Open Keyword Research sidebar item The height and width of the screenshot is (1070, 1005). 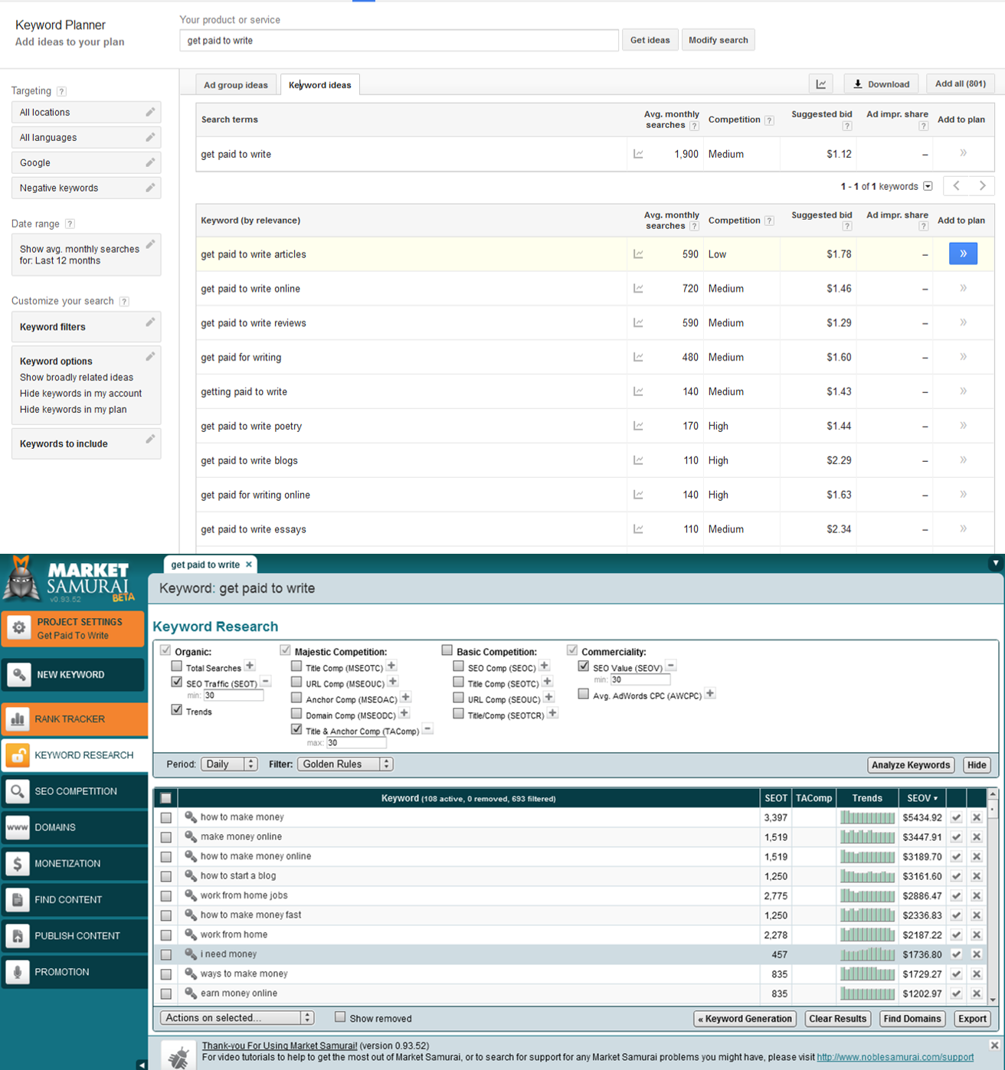click(74, 755)
